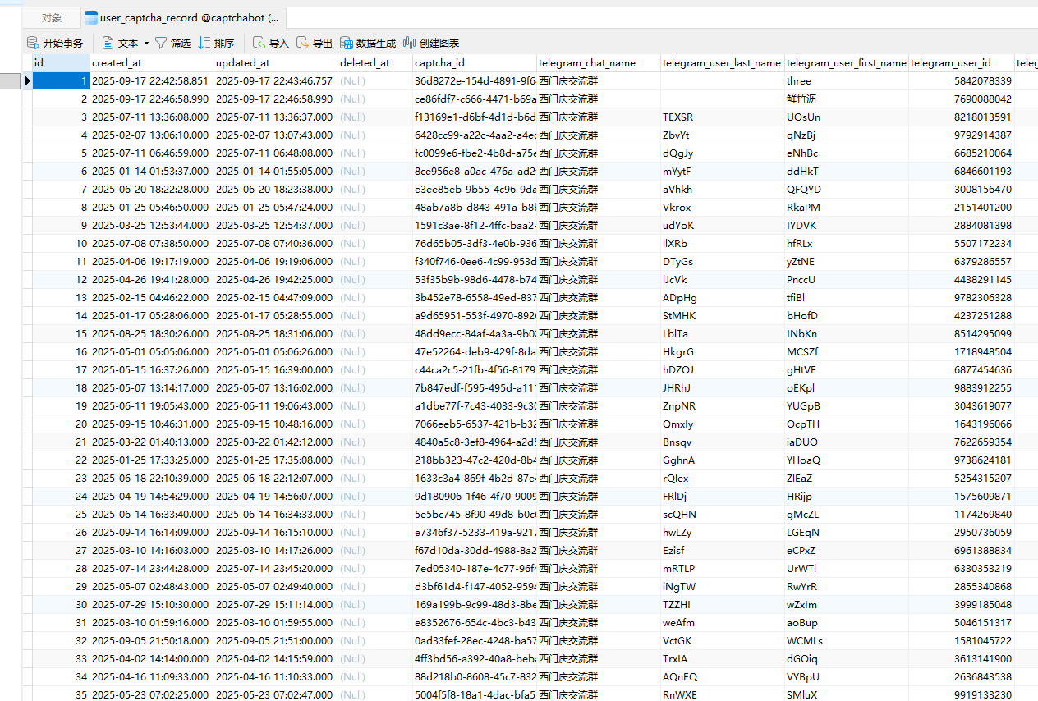Click last name cell 'udYoK'
The width and height of the screenshot is (1038, 701).
click(723, 225)
